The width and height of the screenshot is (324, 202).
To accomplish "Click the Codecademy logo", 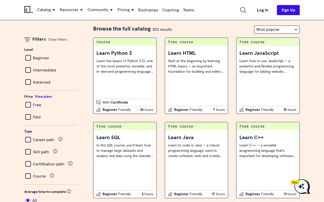I will tap(28, 10).
